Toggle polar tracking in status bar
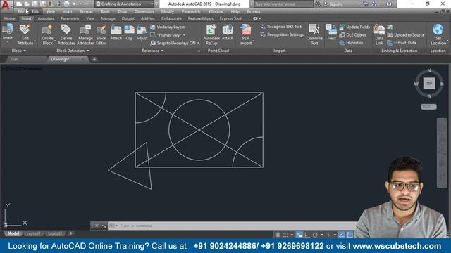 point(315,235)
